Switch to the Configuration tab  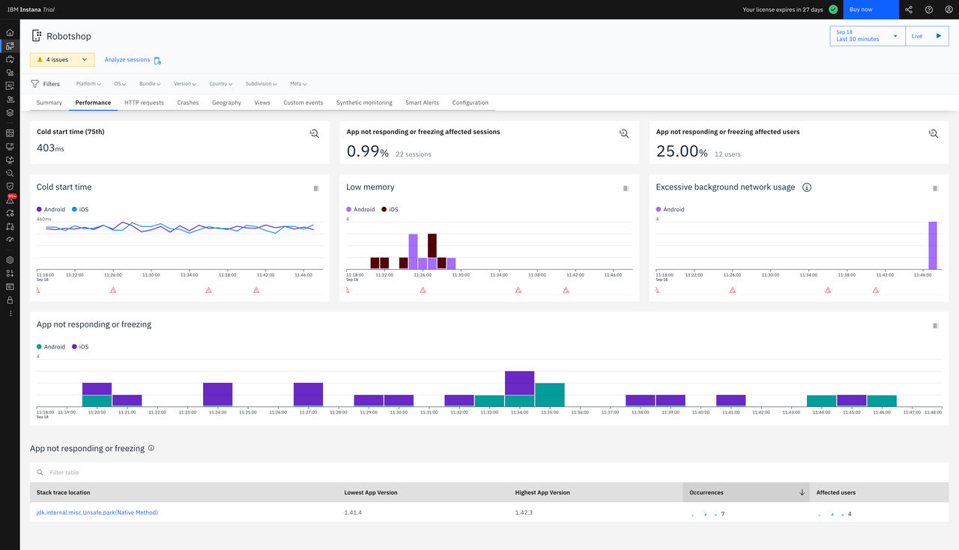coord(471,103)
